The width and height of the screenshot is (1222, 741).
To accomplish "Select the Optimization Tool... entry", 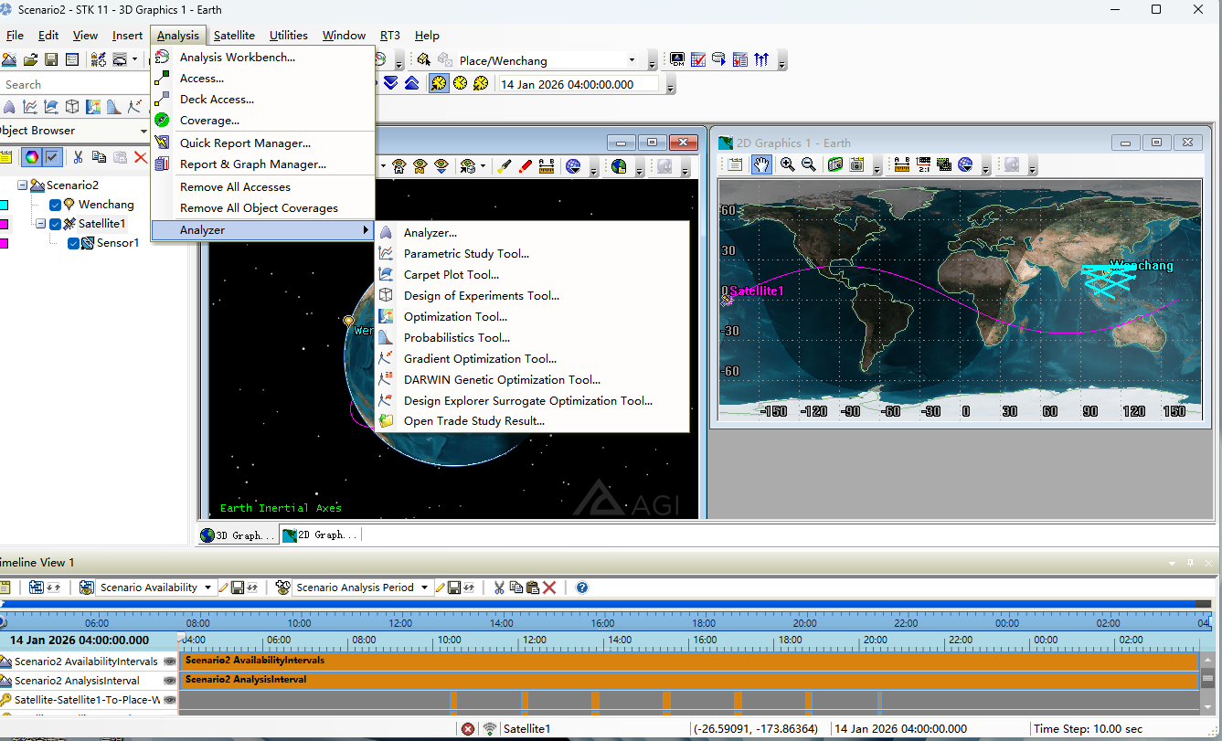I will (x=532, y=316).
